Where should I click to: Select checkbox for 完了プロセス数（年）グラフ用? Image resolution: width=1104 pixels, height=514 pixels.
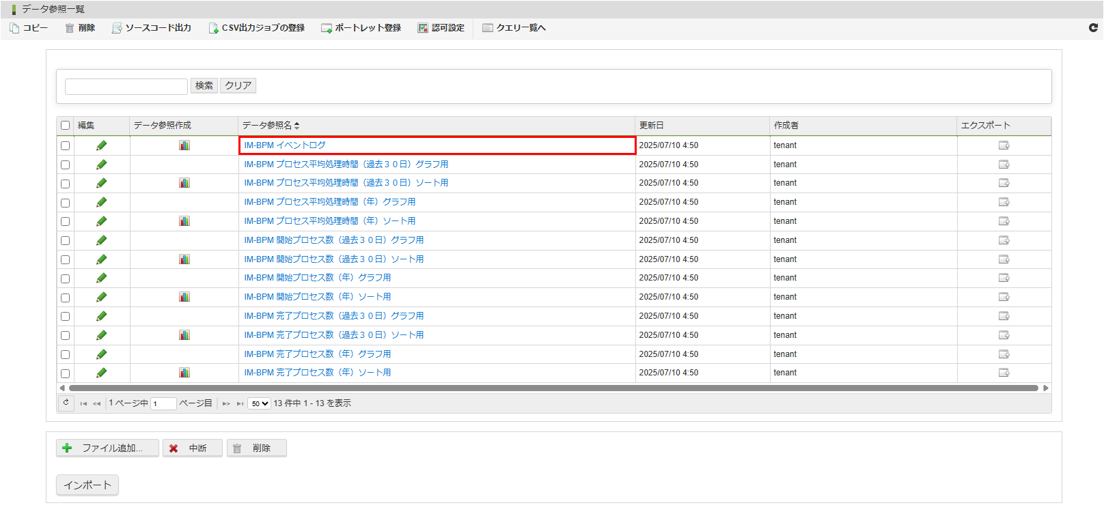coord(66,354)
